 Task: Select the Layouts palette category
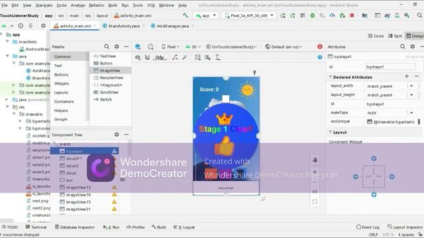[61, 93]
